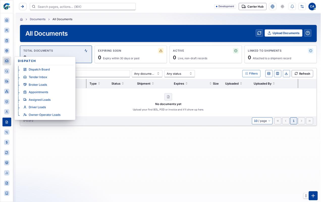Viewport: 323px width, 202px height.
Task: Open the Filters button
Action: [x=251, y=73]
